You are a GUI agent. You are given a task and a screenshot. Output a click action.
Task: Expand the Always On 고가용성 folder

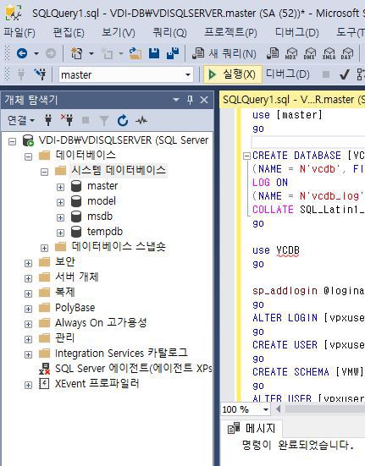(28, 324)
